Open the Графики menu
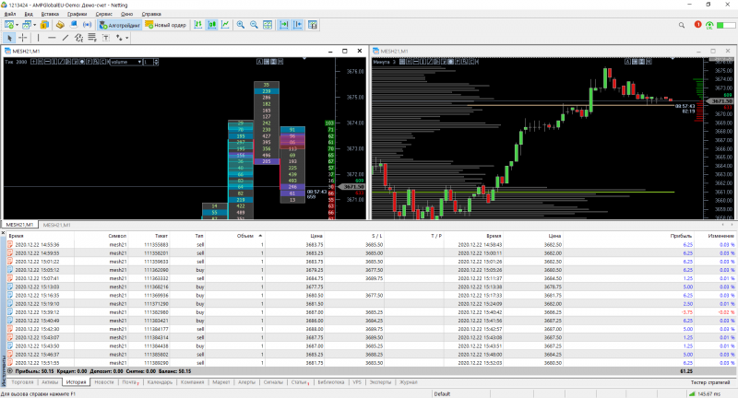Viewport: 738px width, 398px height. tap(77, 14)
